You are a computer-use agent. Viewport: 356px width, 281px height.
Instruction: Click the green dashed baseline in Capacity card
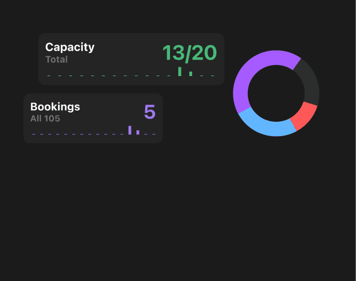pyautogui.click(x=131, y=75)
